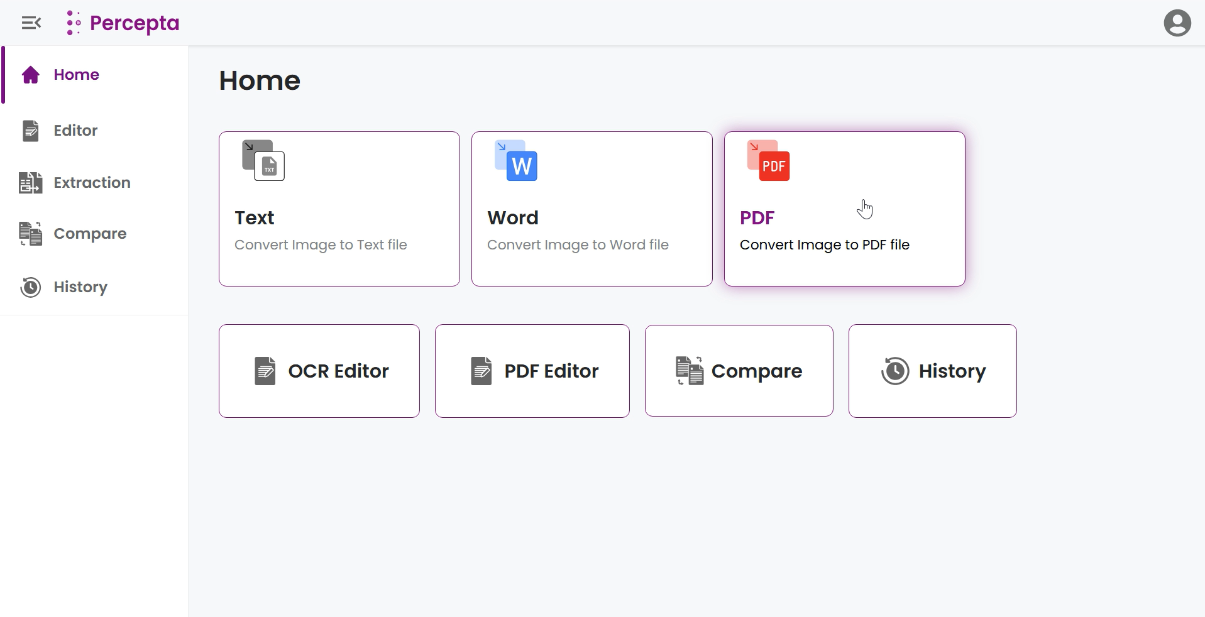Select the Editor icon in the sidebar
The height and width of the screenshot is (617, 1205).
point(30,131)
